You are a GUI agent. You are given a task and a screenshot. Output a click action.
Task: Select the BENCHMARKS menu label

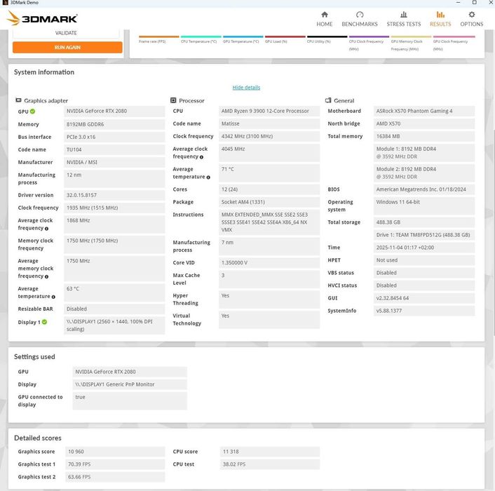(x=360, y=24)
